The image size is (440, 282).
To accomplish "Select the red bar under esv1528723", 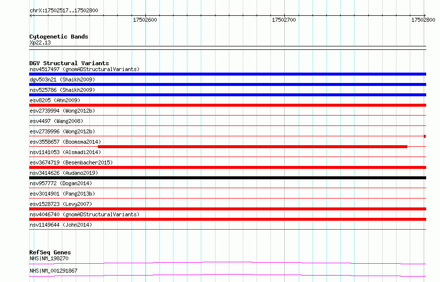I will 227,209.
